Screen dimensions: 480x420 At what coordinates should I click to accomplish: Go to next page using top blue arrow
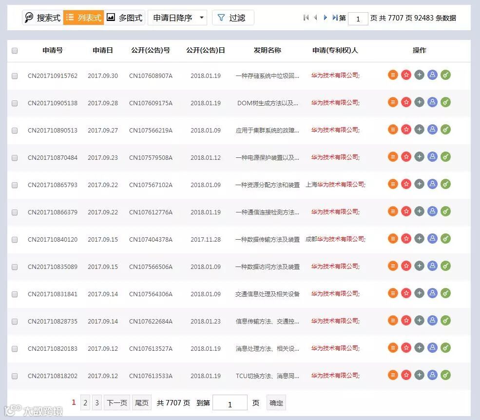pos(325,18)
